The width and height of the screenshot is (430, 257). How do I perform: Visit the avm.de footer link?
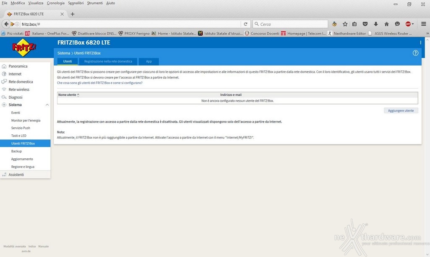coord(26,251)
